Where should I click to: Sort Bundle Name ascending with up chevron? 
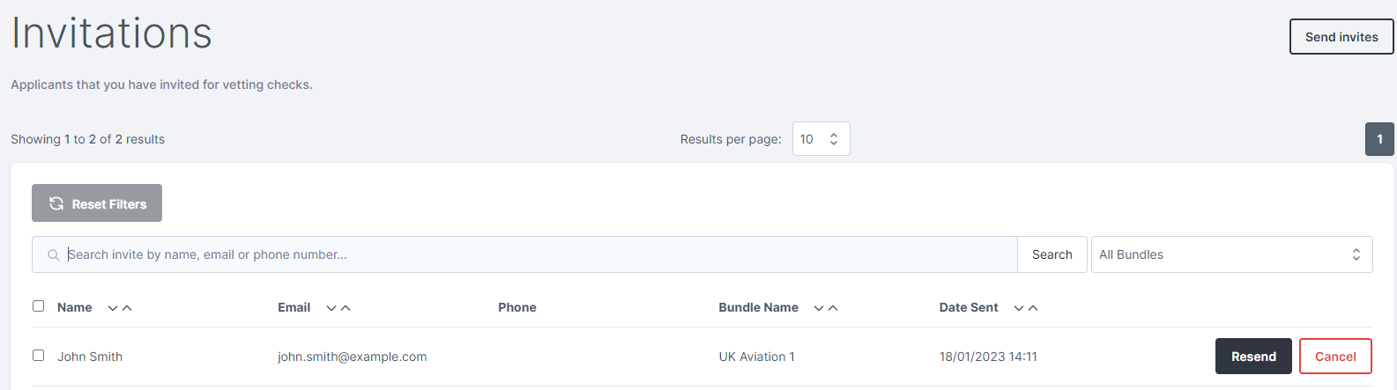pyautogui.click(x=833, y=308)
